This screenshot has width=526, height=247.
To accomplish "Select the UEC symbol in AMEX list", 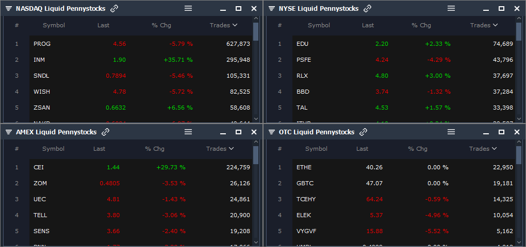I will tap(40, 199).
